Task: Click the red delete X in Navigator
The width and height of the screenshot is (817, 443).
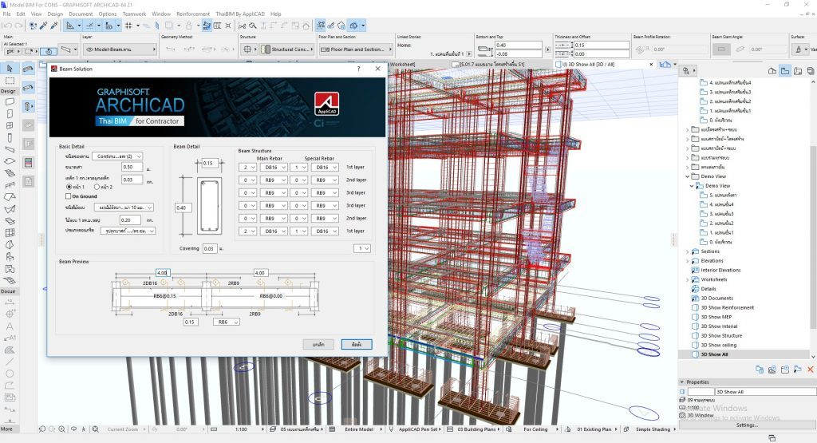Action: click(811, 370)
